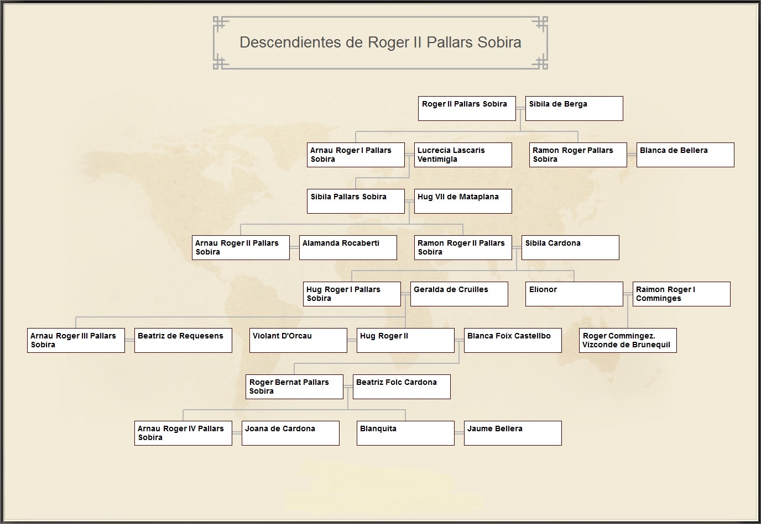Select the Geralda de Cruilles box
This screenshot has width=761, height=524.
459,294
